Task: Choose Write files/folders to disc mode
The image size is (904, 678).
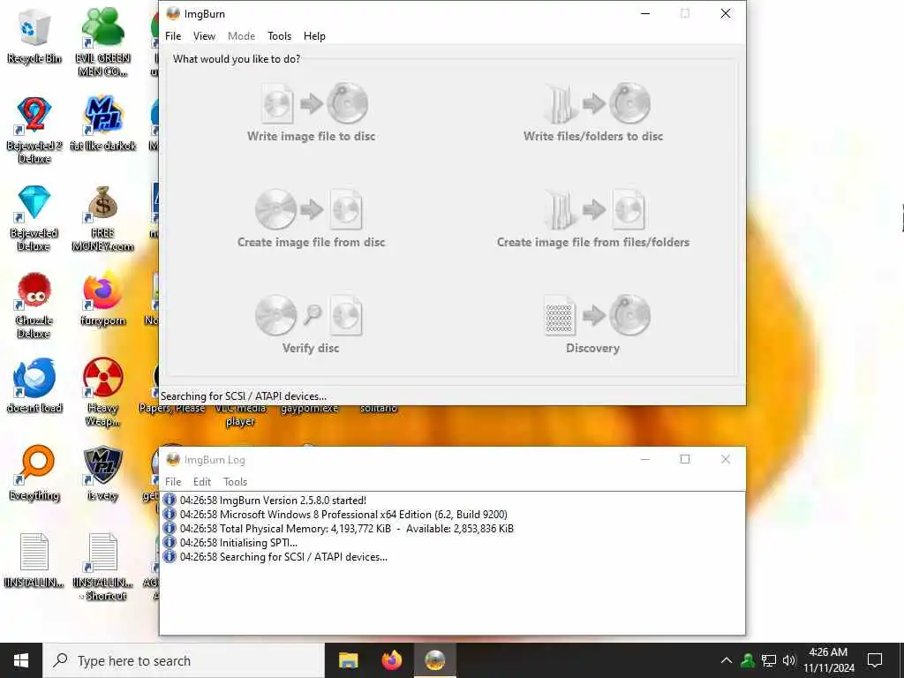Action: pyautogui.click(x=593, y=114)
